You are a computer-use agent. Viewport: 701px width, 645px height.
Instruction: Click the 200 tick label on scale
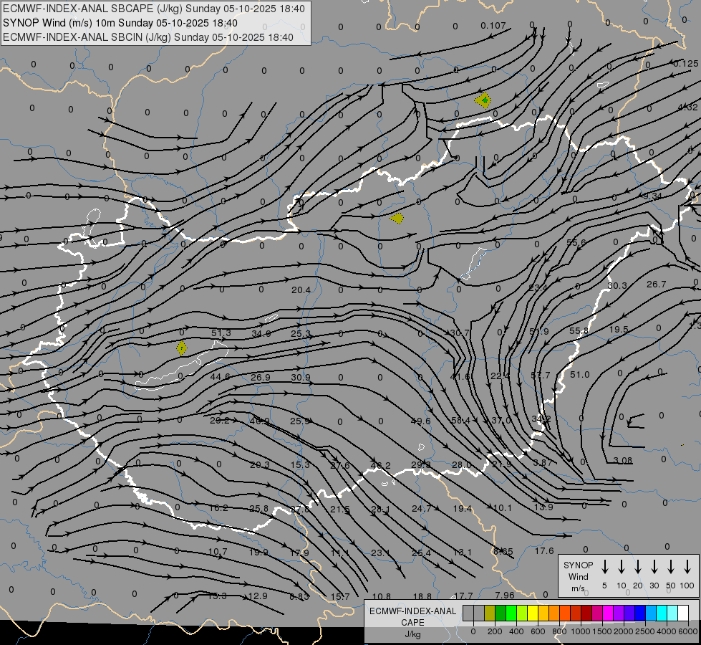(x=495, y=631)
